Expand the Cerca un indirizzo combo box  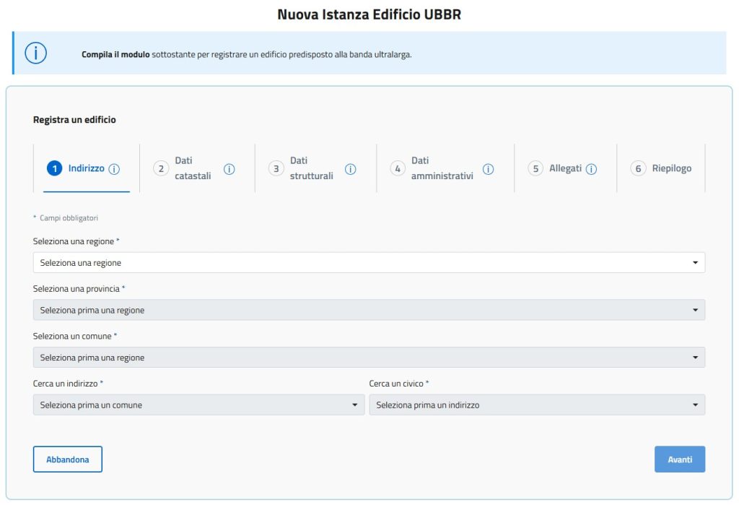[x=198, y=405]
